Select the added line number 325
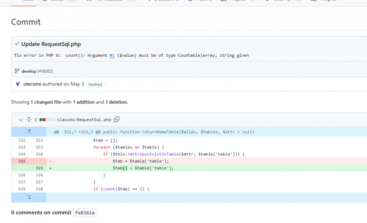 39,168
